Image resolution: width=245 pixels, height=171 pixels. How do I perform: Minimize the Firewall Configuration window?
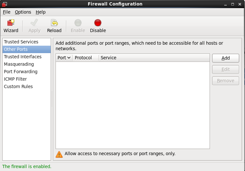tap(225, 4)
